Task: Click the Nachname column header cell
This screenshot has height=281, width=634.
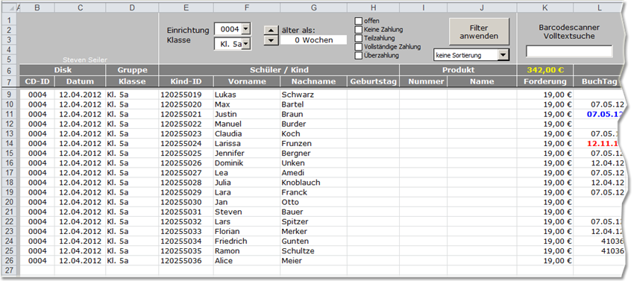Action: click(314, 81)
